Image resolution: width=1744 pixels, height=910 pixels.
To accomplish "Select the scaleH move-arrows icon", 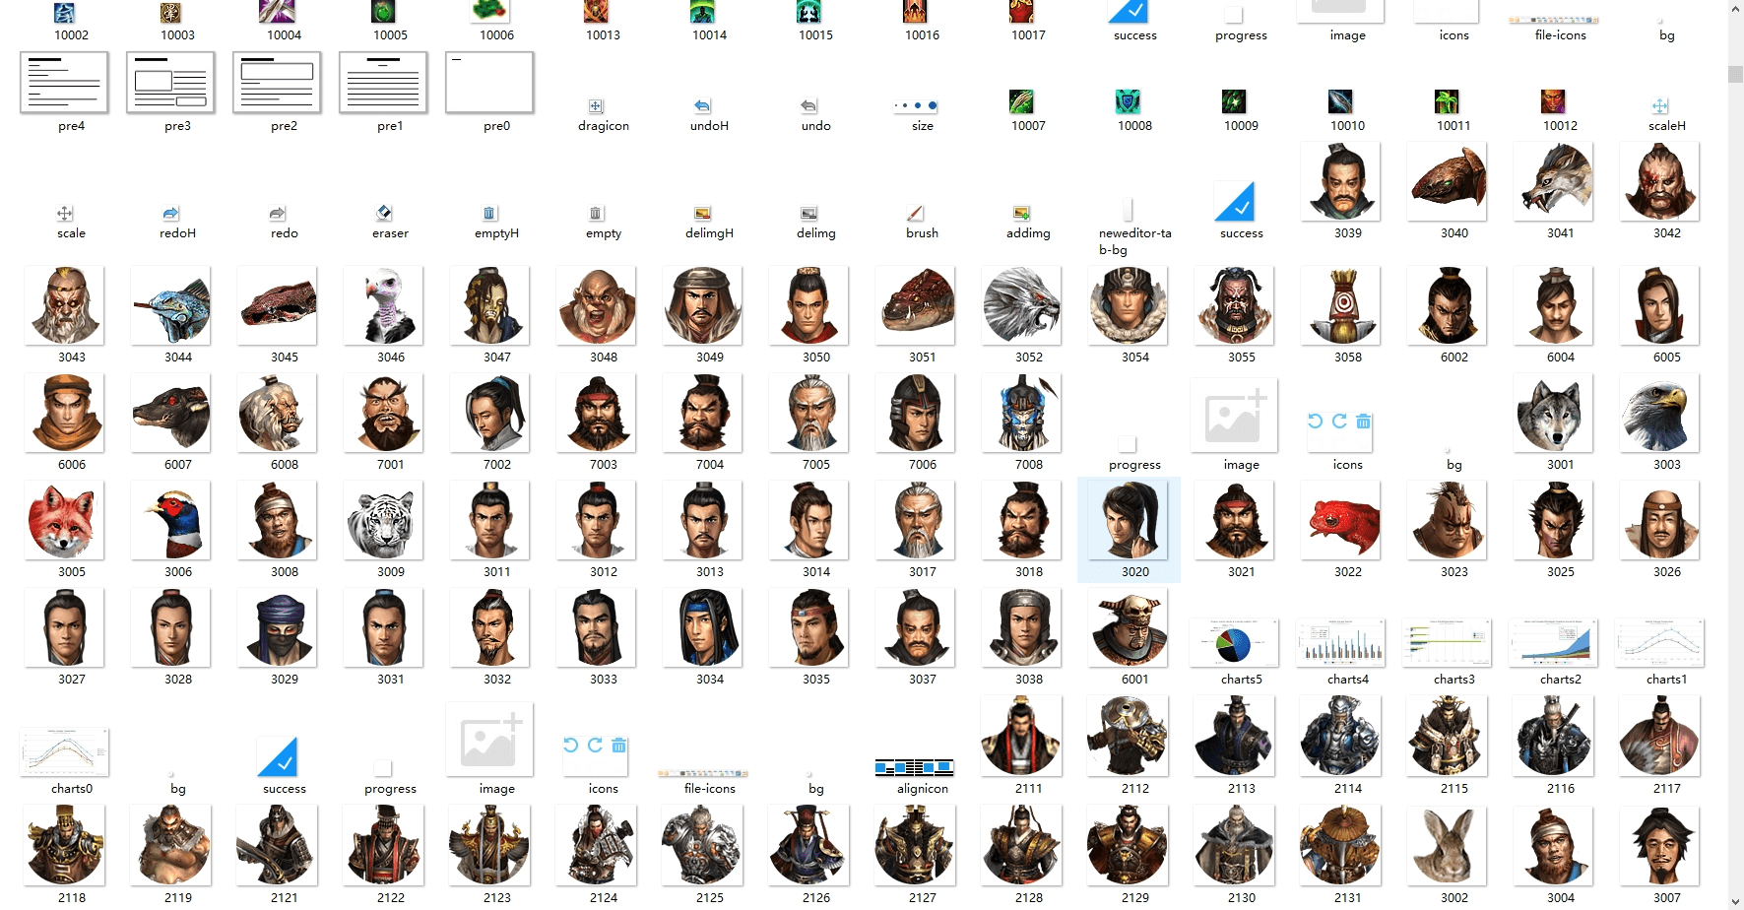I will [x=1659, y=105].
